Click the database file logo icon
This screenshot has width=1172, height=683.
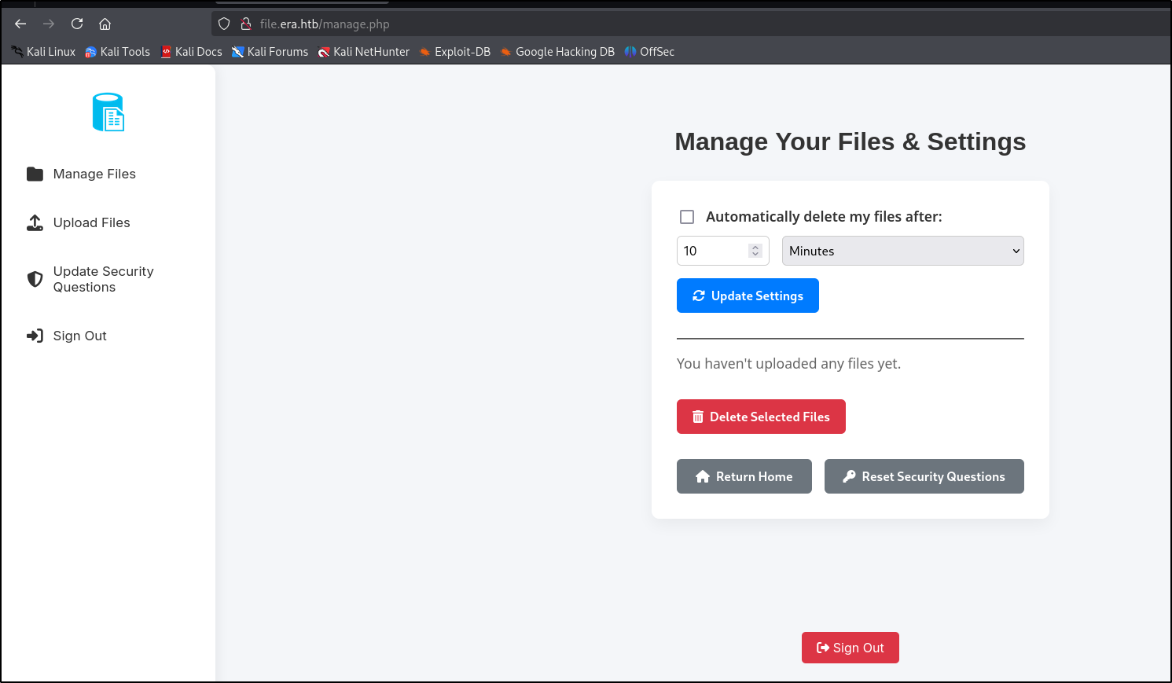click(x=108, y=112)
